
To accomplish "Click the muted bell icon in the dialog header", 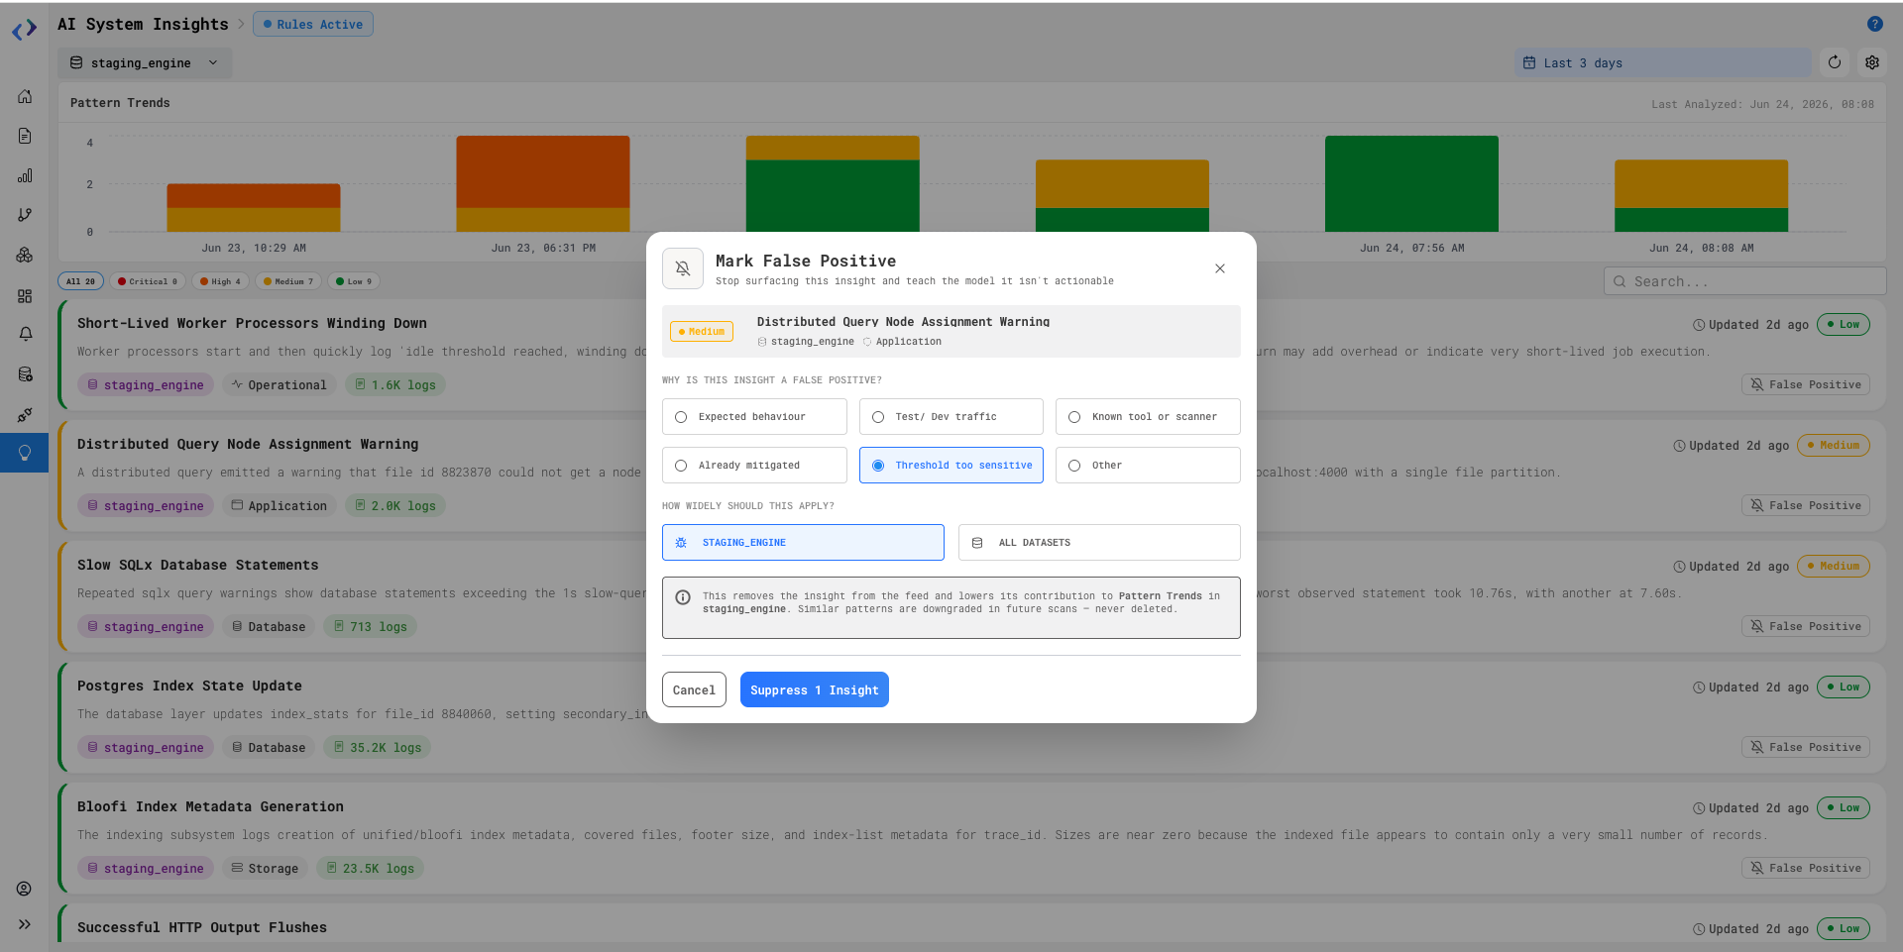I will 683,268.
